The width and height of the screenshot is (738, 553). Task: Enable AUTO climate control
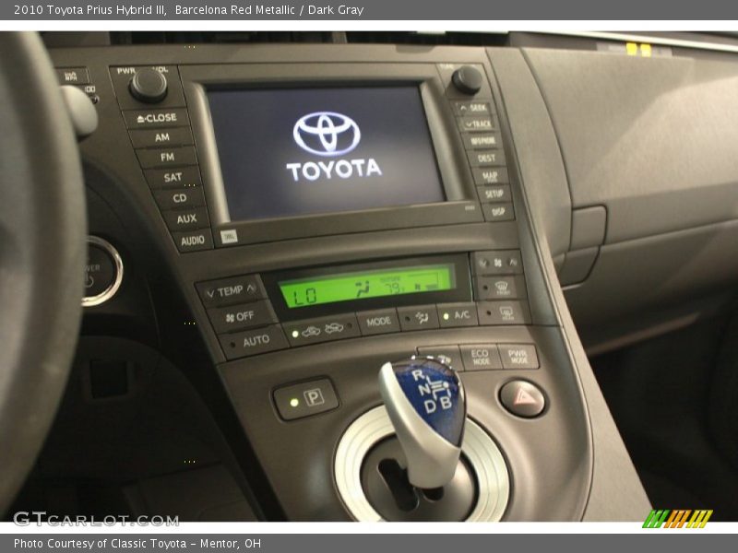coord(253,341)
